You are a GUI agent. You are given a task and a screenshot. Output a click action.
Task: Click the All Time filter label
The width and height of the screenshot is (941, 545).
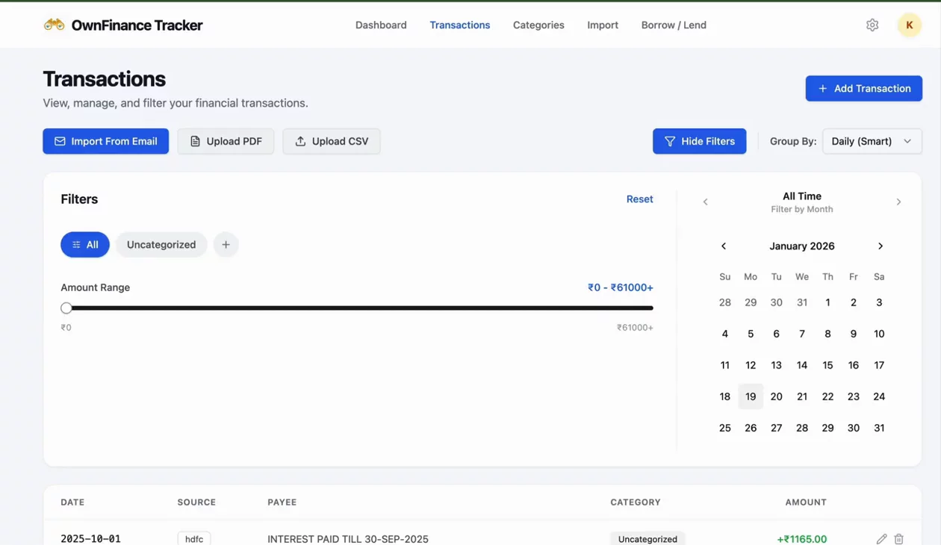802,196
